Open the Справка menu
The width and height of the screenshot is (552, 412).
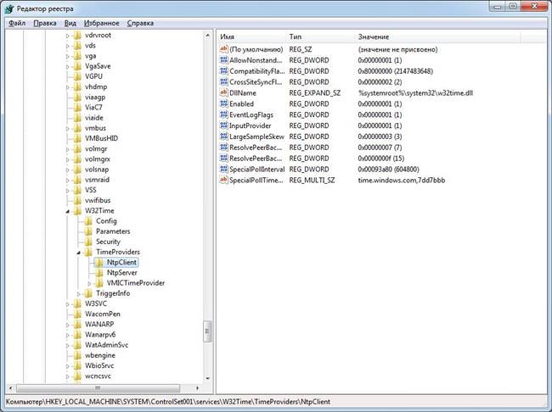(x=140, y=23)
